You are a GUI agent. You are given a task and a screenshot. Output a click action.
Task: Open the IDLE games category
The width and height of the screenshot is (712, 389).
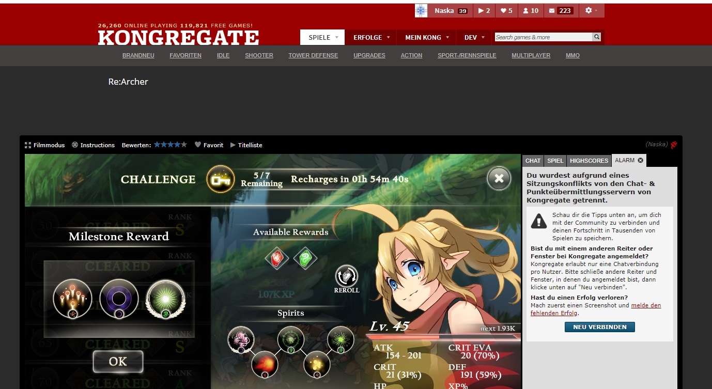[x=223, y=55]
